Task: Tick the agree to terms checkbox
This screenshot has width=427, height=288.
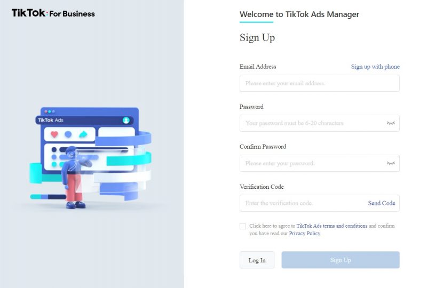Action: [x=243, y=226]
